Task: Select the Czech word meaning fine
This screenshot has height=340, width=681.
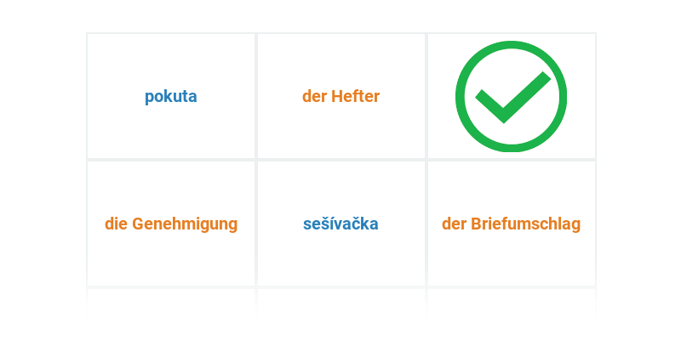Action: [171, 96]
